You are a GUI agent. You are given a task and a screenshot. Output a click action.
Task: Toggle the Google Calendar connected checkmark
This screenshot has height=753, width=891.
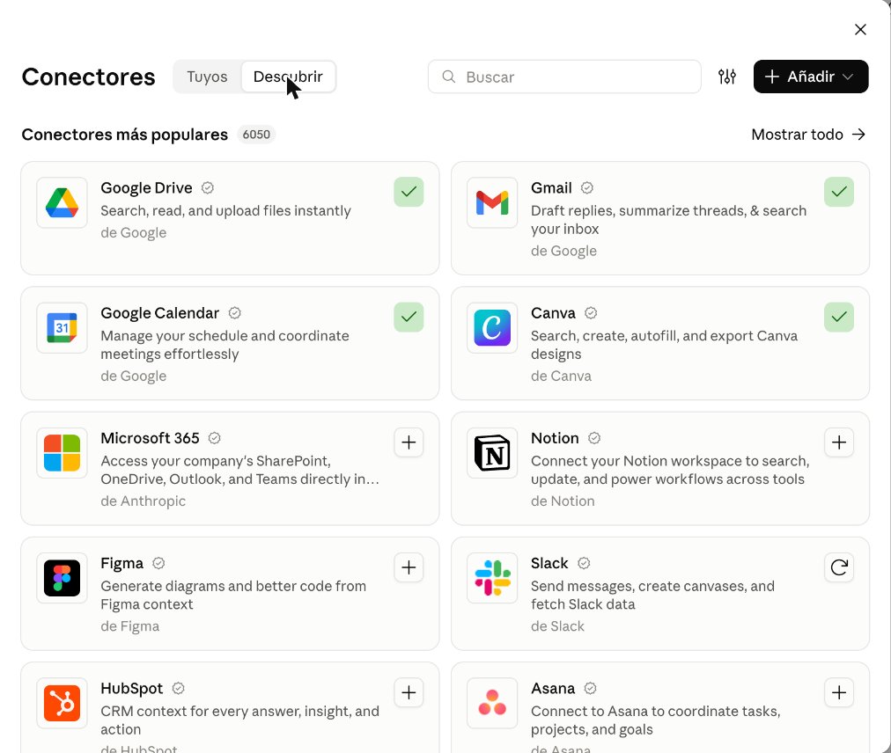pyautogui.click(x=409, y=317)
